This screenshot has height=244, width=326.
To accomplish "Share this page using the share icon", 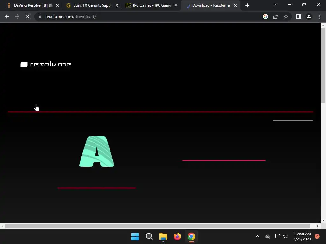I will tap(276, 17).
